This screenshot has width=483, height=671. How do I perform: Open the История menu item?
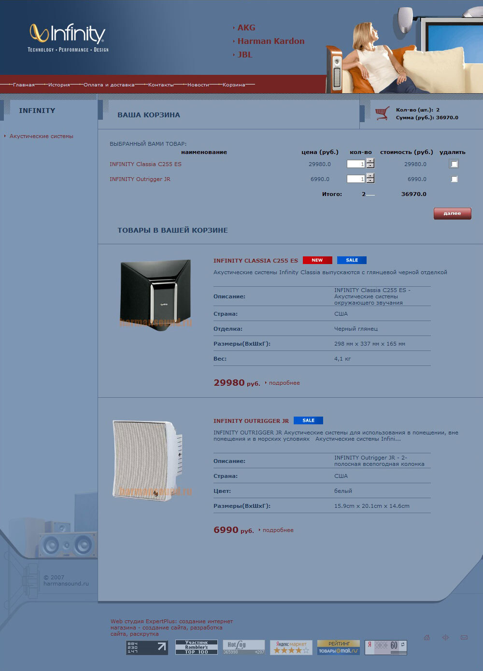(x=59, y=85)
